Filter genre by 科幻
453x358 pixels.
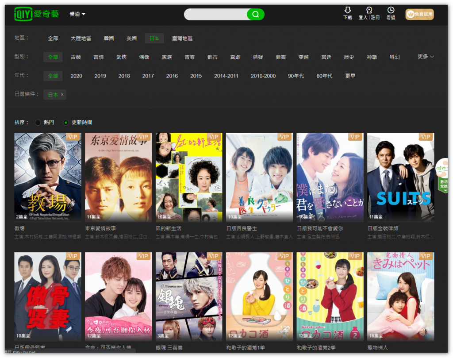pyautogui.click(x=395, y=57)
